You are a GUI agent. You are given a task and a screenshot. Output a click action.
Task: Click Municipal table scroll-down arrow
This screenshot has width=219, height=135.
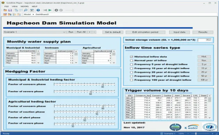point(38,63)
